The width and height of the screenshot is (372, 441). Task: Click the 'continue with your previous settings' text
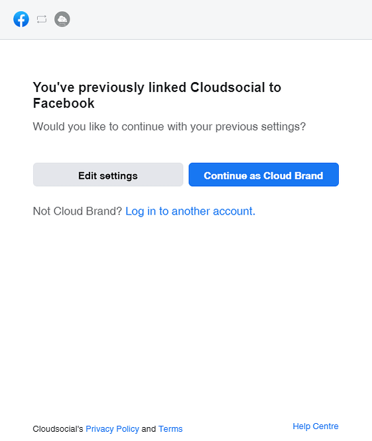click(169, 126)
